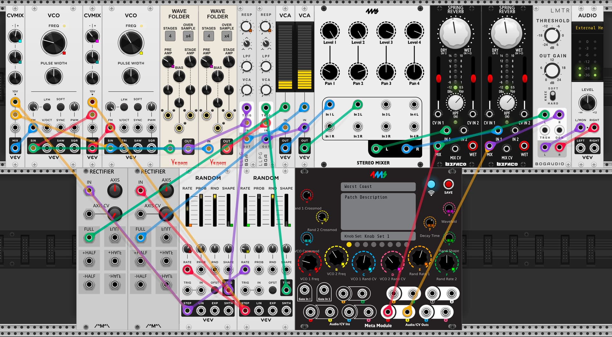Click the SHAPE slider on the right Random module
The height and width of the screenshot is (337, 612).
[286, 210]
